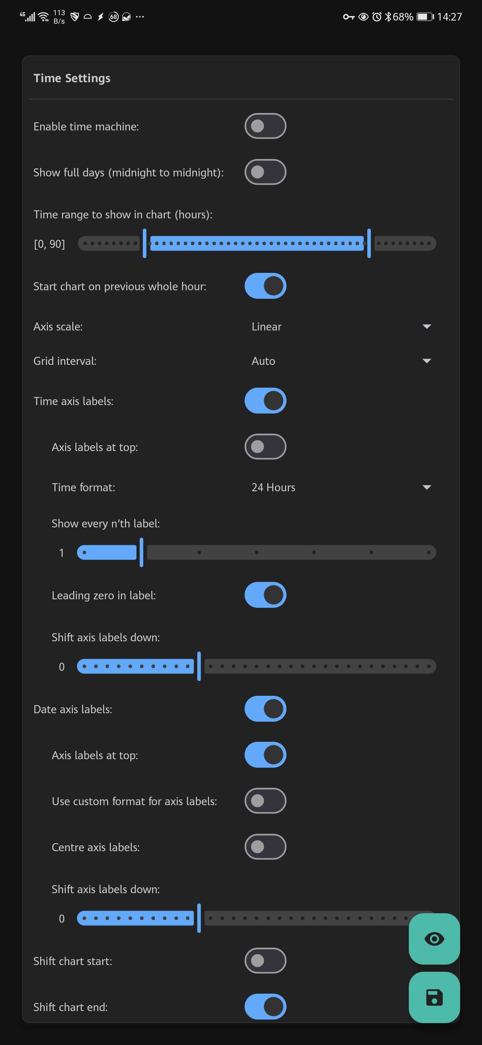Tap the battery icon in status bar
Viewport: 482px width, 1045px height.
click(x=425, y=17)
